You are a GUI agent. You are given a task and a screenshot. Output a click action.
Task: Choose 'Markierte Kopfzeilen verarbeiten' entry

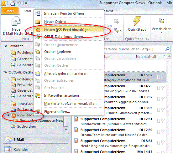69,104
